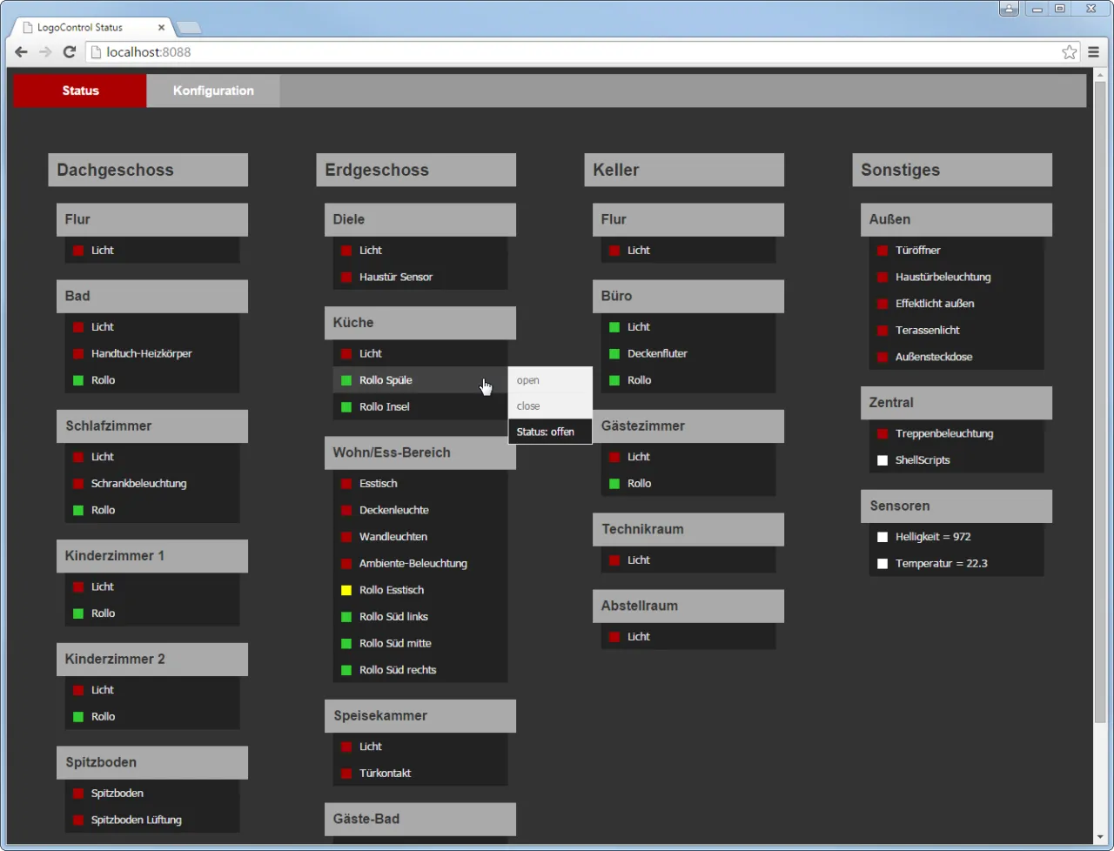Click the bookmark star icon
This screenshot has width=1114, height=851.
pos(1069,52)
